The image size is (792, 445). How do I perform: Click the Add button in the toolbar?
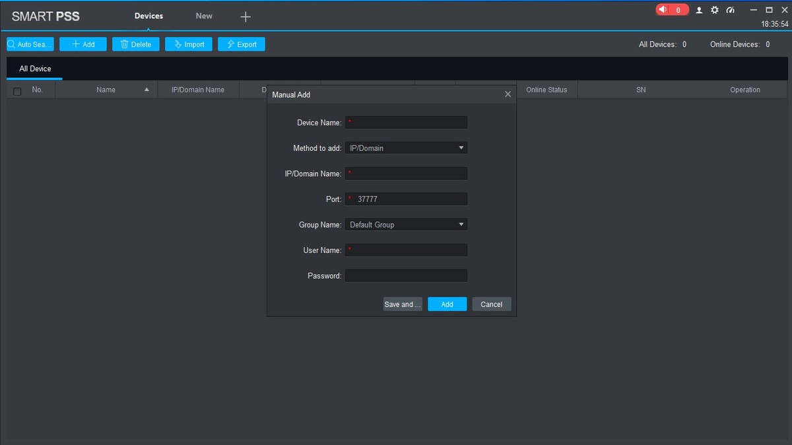tap(83, 44)
